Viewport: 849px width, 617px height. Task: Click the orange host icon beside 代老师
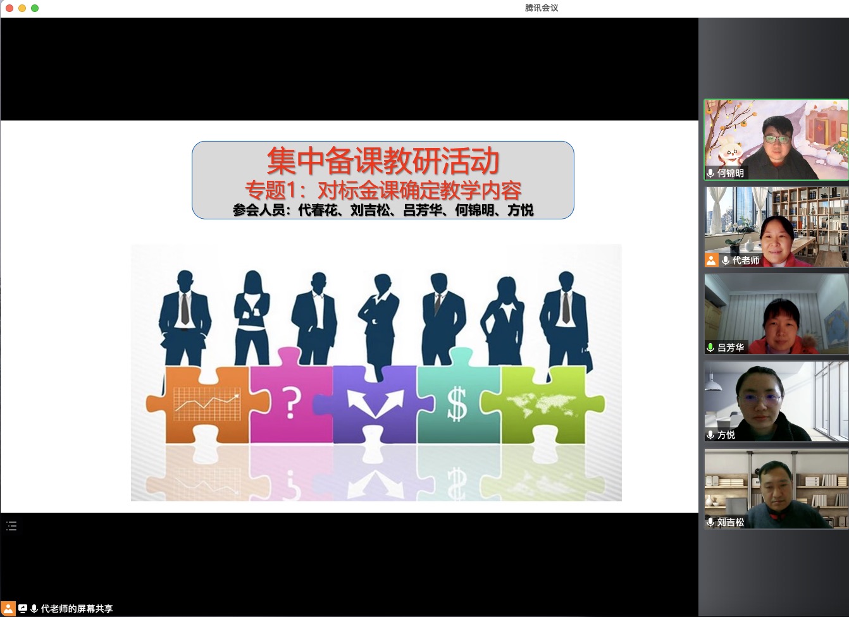click(x=712, y=260)
